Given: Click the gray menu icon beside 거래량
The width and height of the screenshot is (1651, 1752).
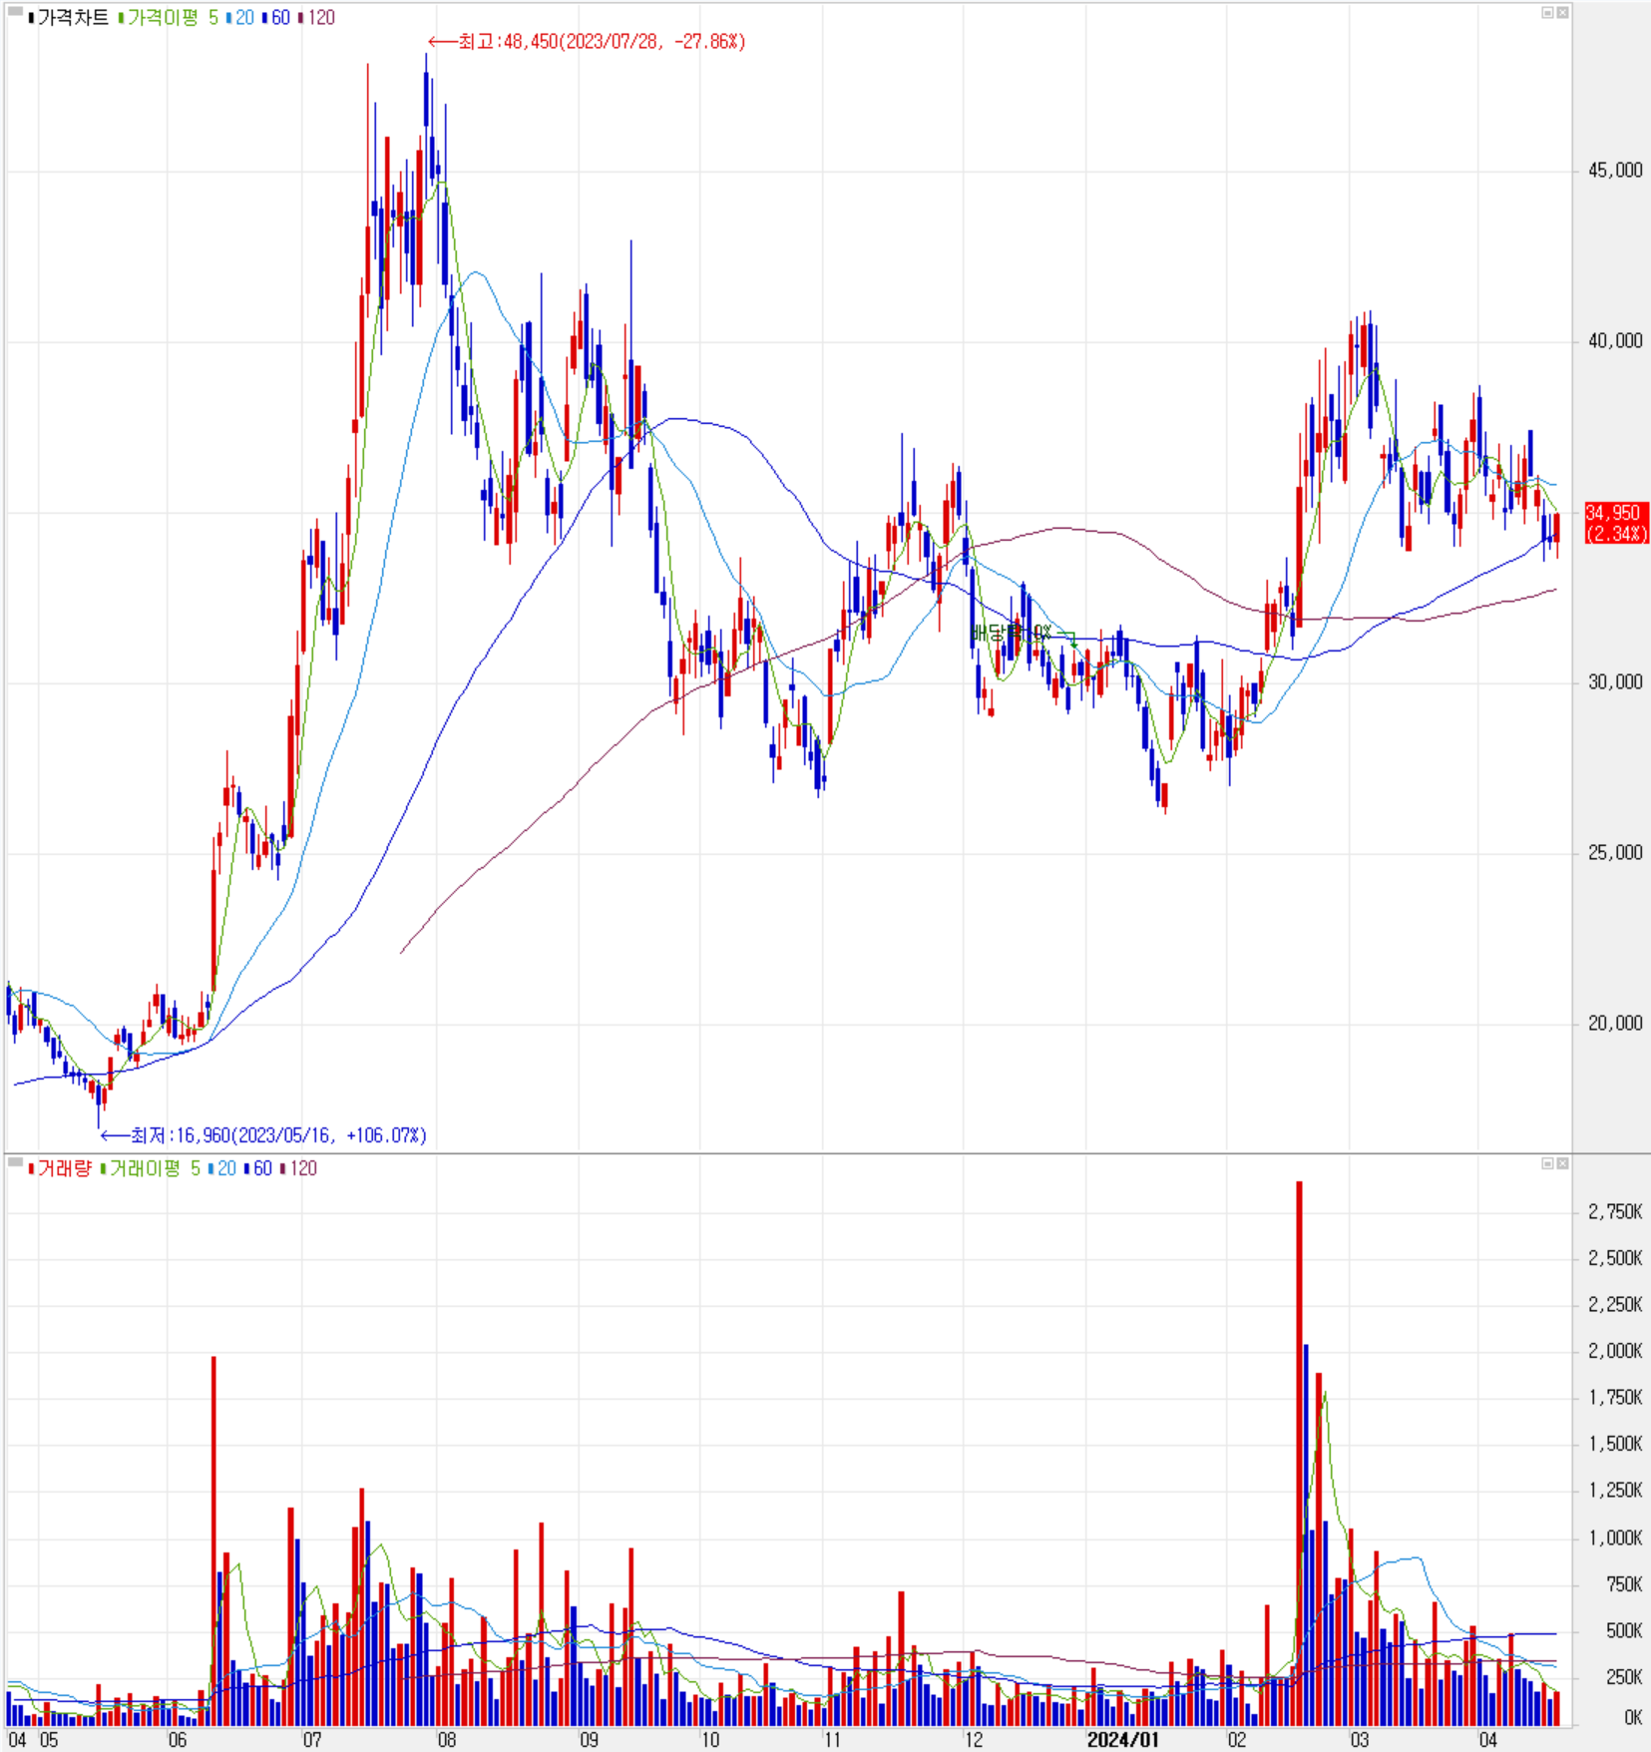Looking at the screenshot, I should (x=15, y=1163).
